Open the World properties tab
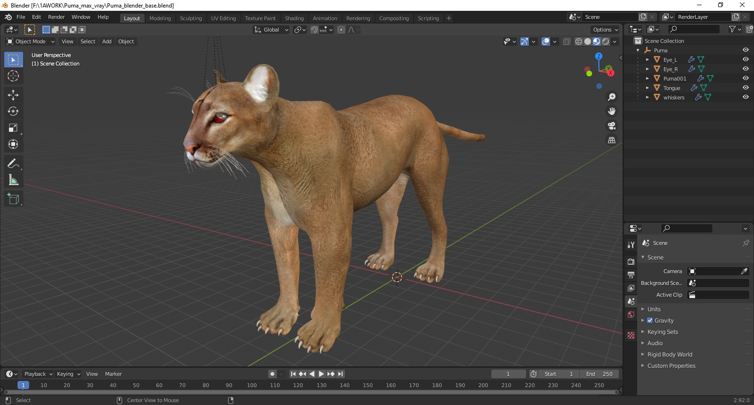 pos(631,315)
